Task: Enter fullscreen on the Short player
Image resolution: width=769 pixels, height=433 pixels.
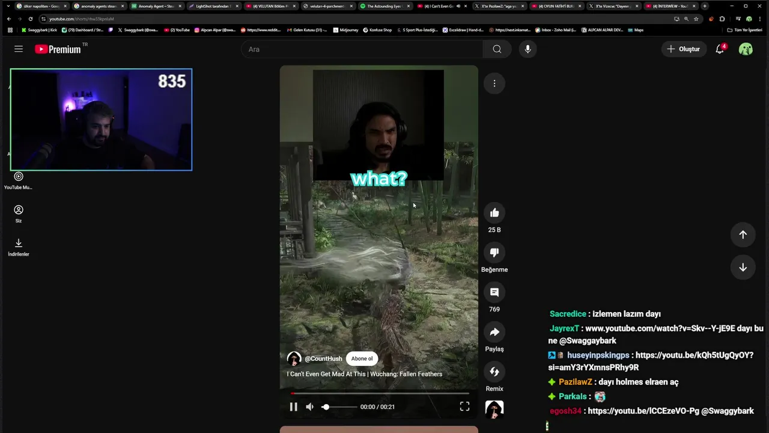Action: coord(464,407)
